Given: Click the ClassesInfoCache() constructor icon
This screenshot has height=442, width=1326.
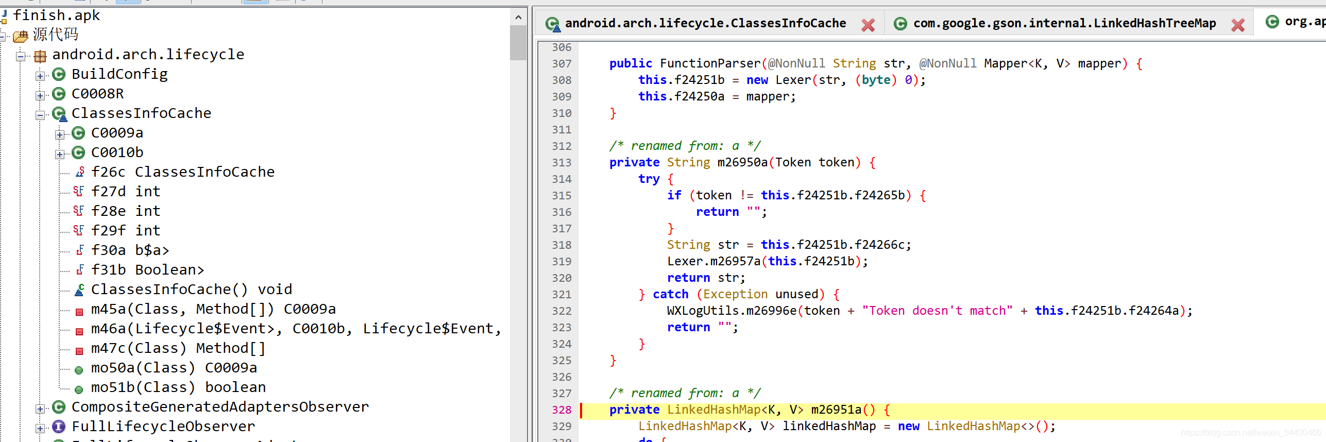Looking at the screenshot, I should point(79,290).
